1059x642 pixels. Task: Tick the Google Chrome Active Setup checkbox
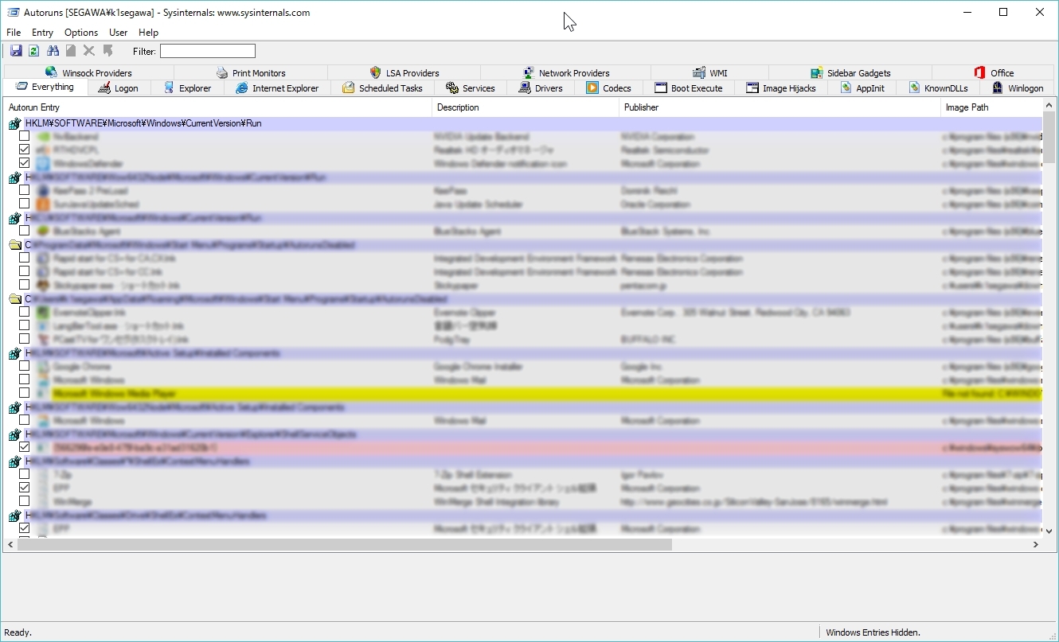(25, 366)
